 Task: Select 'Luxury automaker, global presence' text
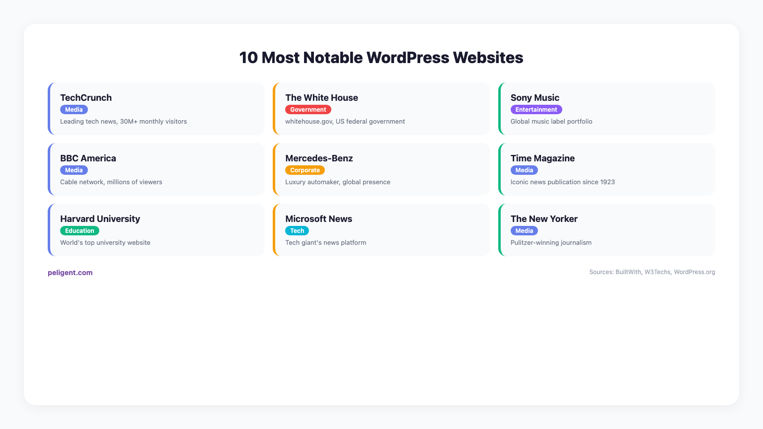tap(338, 182)
